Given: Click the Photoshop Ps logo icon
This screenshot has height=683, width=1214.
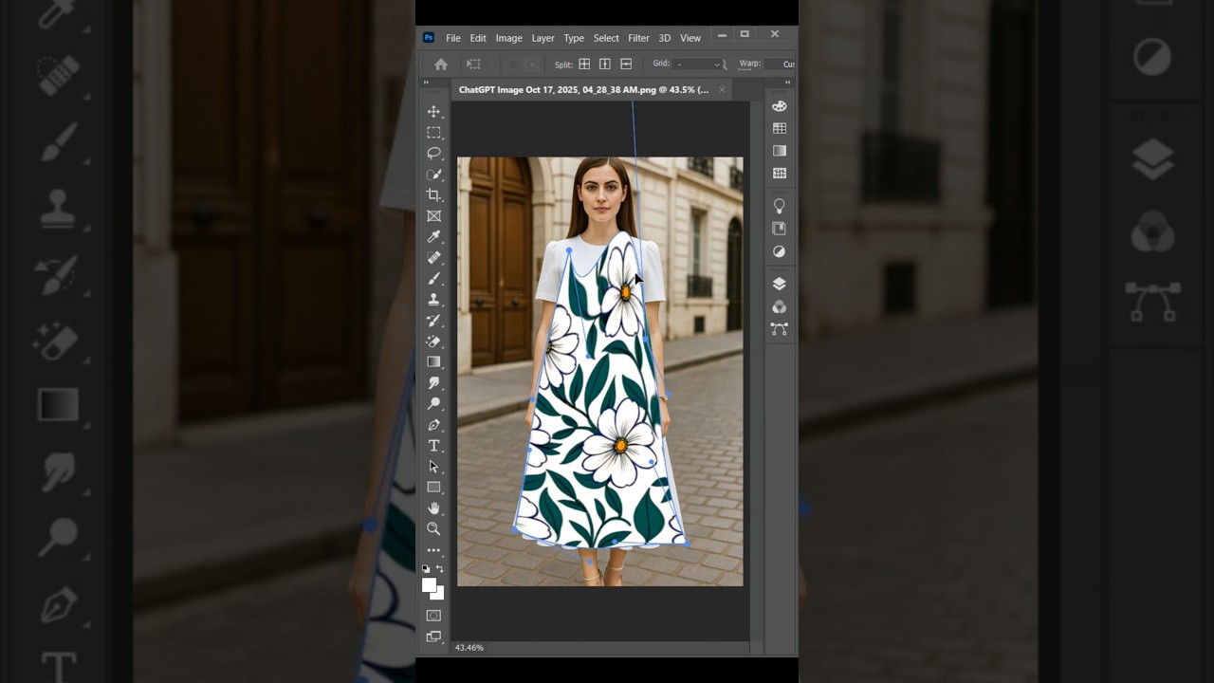Looking at the screenshot, I should [x=429, y=38].
